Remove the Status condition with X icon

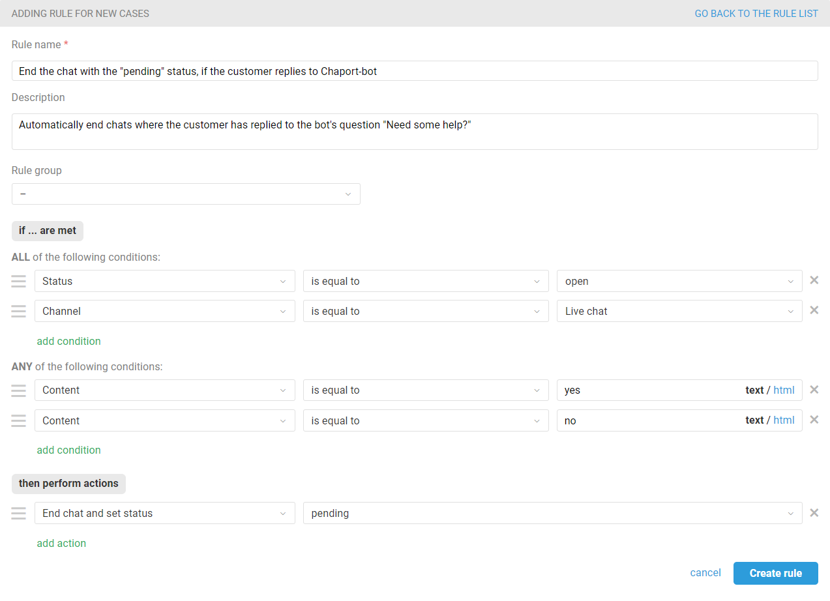point(814,280)
